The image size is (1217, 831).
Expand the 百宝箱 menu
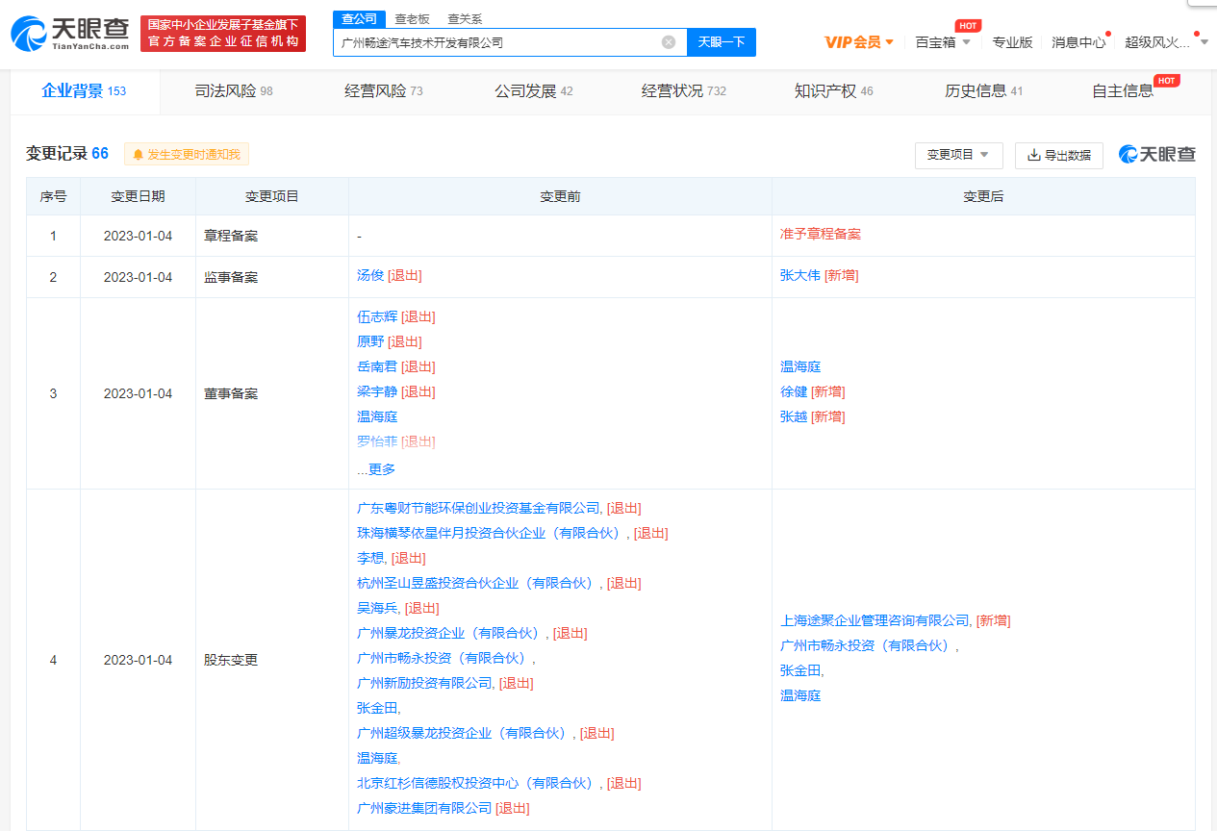(x=943, y=42)
